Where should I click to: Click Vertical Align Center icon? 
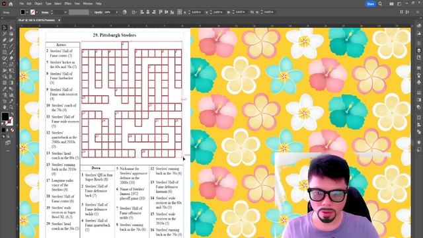tap(166, 12)
